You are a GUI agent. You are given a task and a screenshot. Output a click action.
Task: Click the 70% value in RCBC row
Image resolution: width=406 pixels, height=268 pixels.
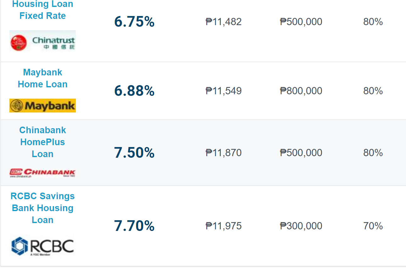point(373,226)
